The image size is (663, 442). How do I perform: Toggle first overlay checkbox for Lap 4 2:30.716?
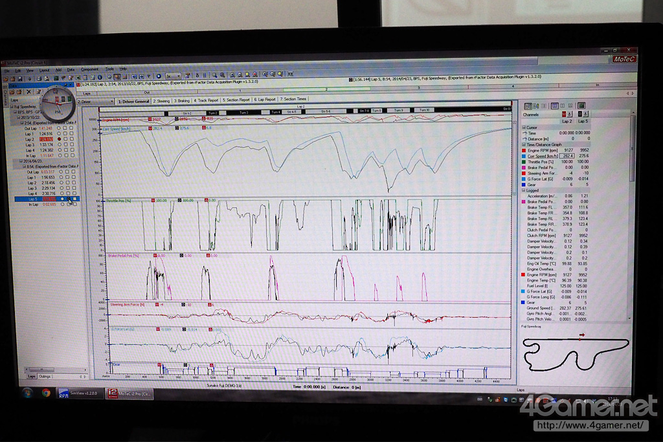pyautogui.click(x=68, y=193)
